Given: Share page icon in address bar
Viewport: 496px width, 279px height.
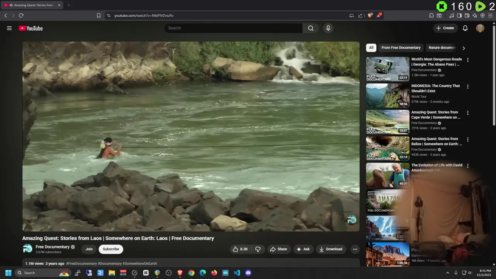Looking at the screenshot, I should point(360,15).
